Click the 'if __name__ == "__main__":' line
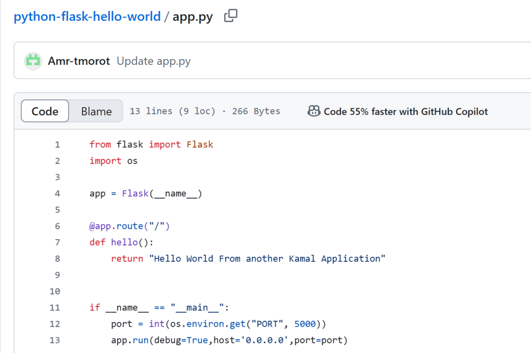Screen dimensions: 531x353 (x=159, y=307)
